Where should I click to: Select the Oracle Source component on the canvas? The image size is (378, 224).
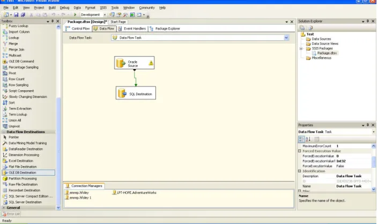pyautogui.click(x=134, y=63)
